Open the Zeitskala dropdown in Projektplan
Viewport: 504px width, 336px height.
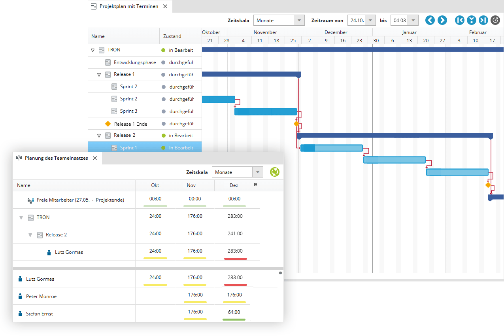tap(299, 20)
